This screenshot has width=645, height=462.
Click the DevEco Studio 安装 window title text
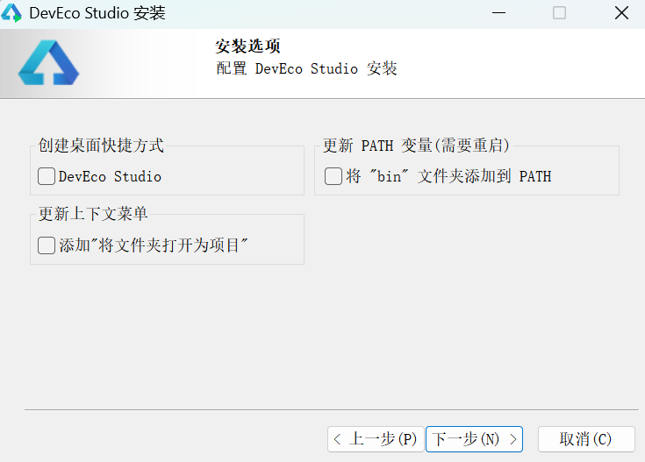pos(97,13)
